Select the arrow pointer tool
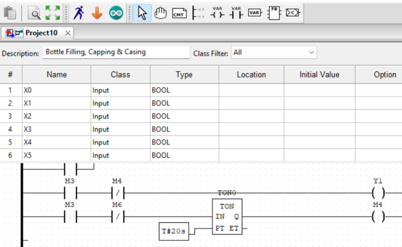The image size is (402, 247). [x=142, y=13]
